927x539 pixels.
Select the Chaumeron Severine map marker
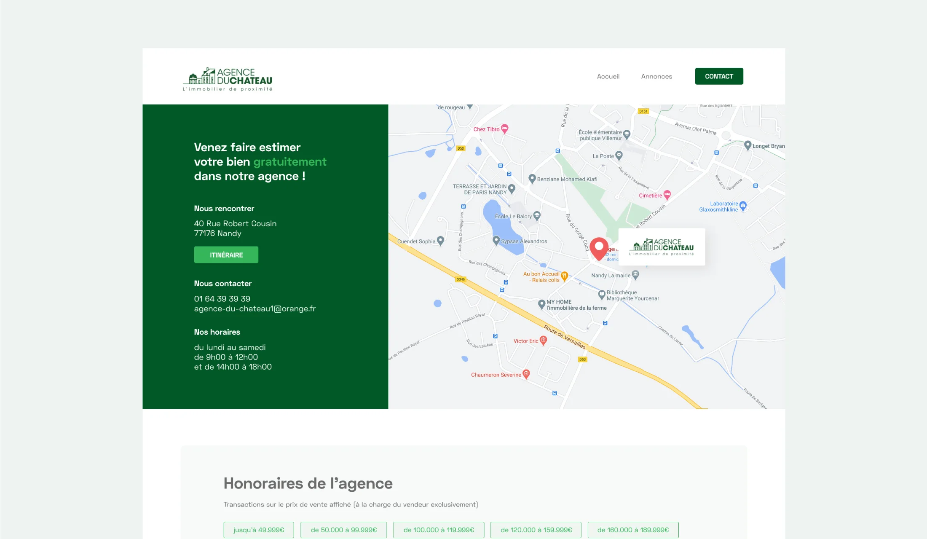(x=526, y=374)
